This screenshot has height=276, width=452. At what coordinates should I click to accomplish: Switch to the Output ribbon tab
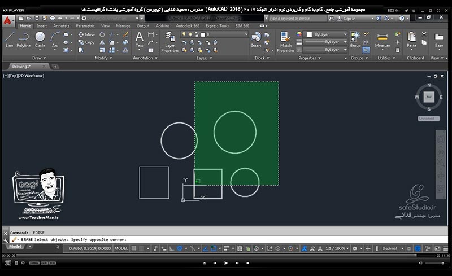pos(143,25)
